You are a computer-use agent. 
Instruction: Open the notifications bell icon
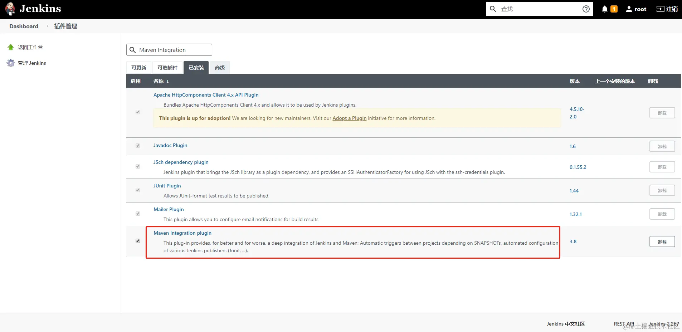coord(605,9)
